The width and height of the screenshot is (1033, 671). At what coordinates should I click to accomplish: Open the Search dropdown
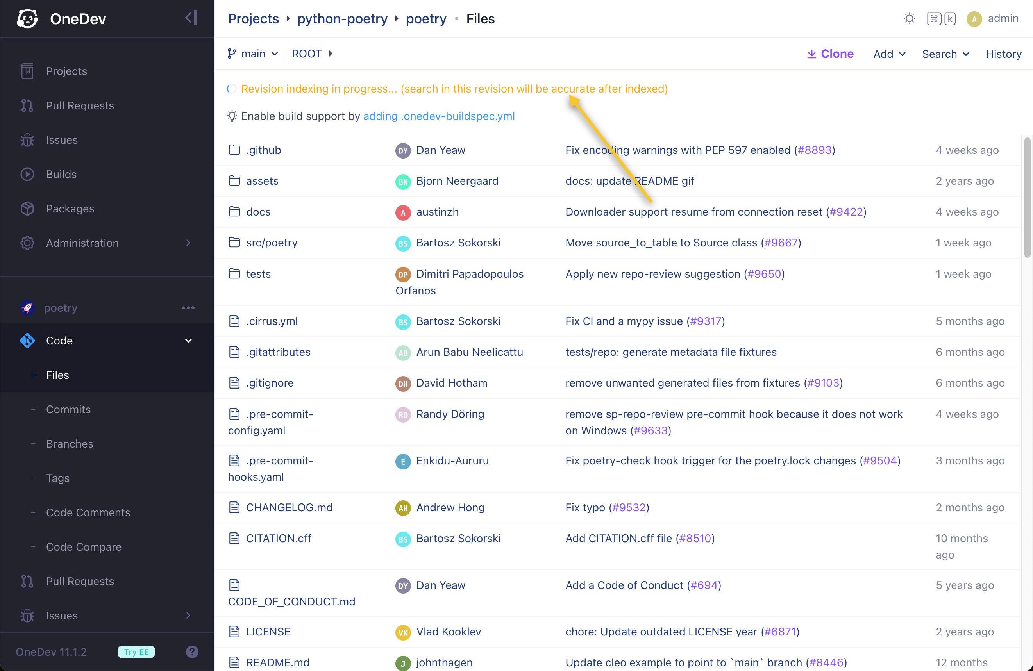[945, 54]
